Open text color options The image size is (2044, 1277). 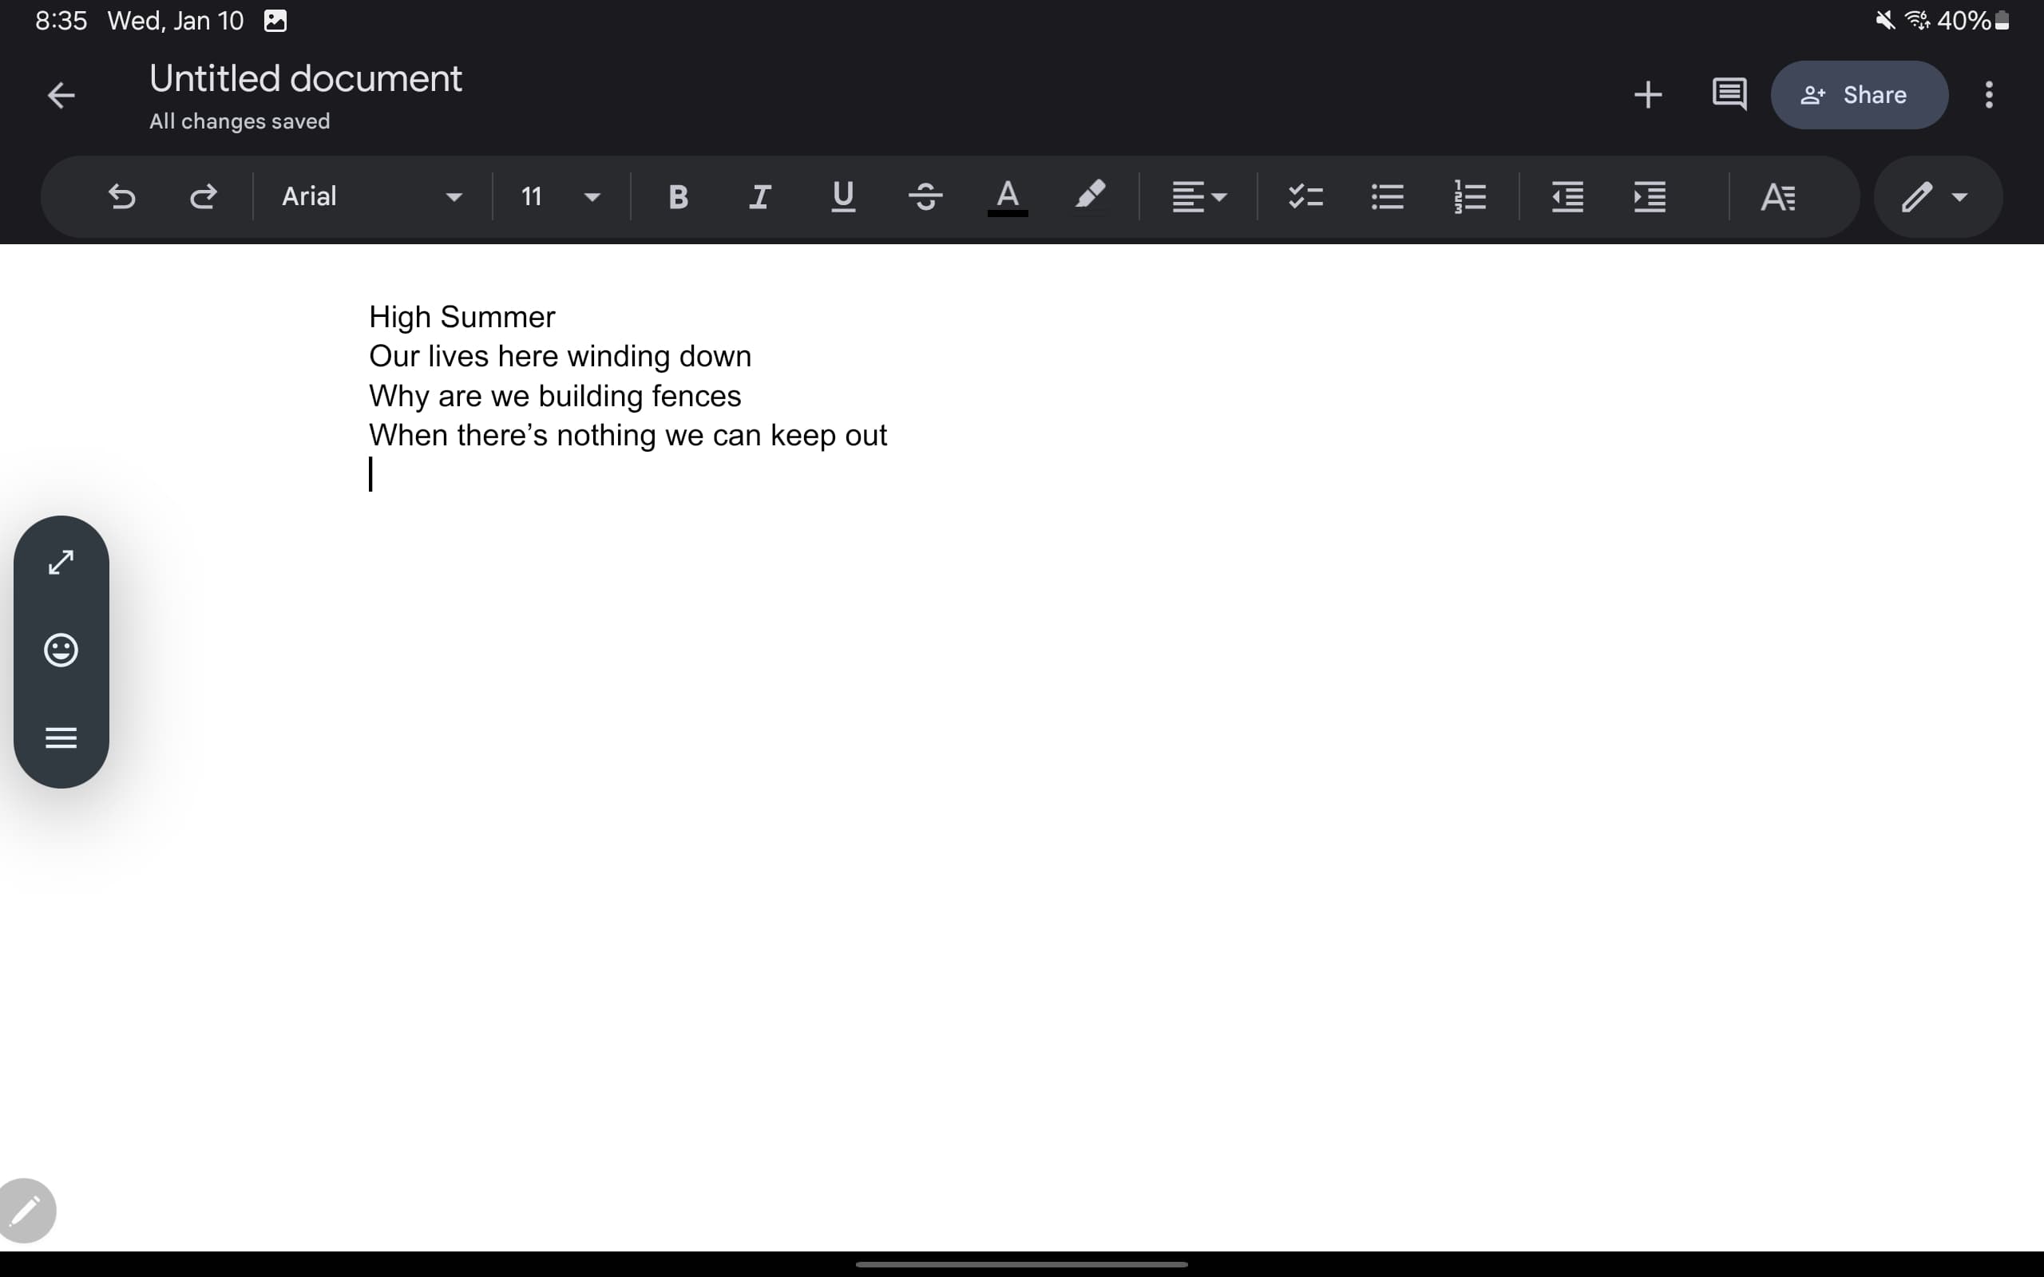1006,197
